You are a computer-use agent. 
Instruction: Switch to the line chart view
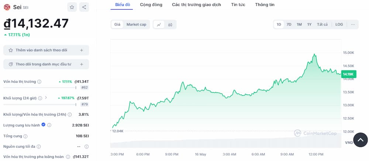(159, 25)
